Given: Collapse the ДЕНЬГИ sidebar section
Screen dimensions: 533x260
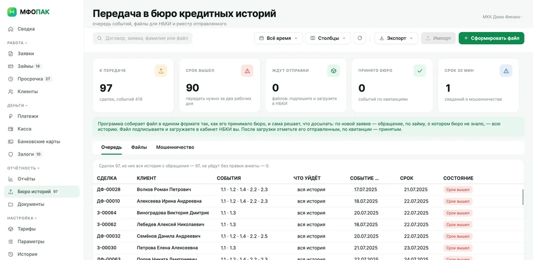Looking at the screenshot, I should click(x=18, y=105).
